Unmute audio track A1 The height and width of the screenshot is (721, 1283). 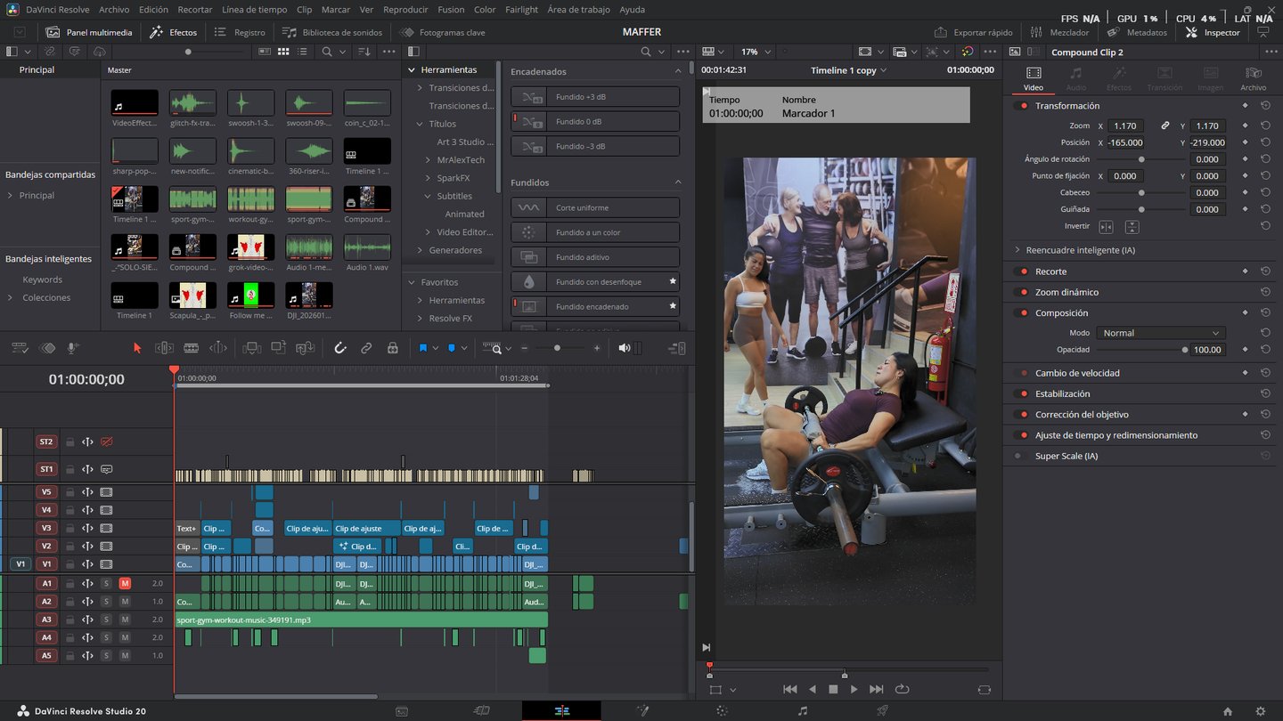pyautogui.click(x=125, y=583)
